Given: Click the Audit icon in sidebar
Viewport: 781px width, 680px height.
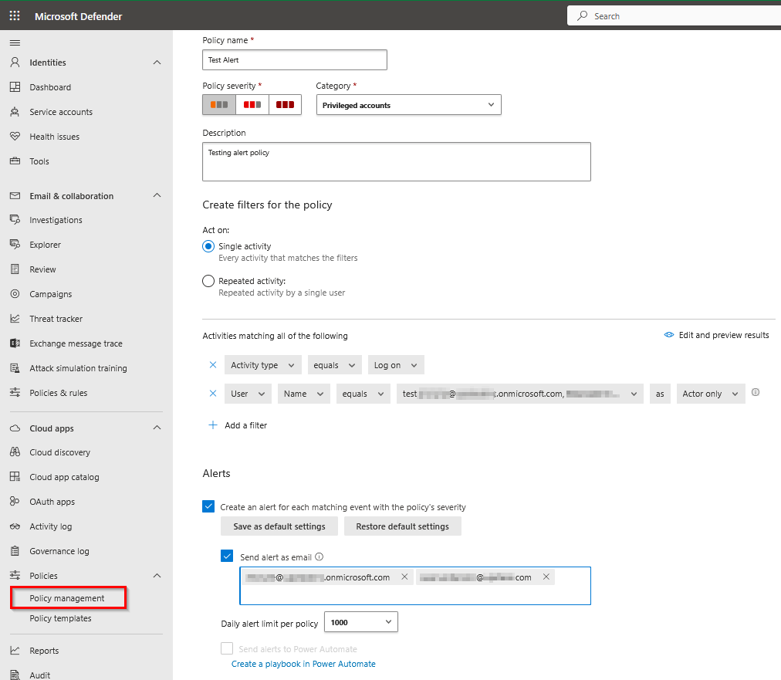Looking at the screenshot, I should tap(15, 675).
